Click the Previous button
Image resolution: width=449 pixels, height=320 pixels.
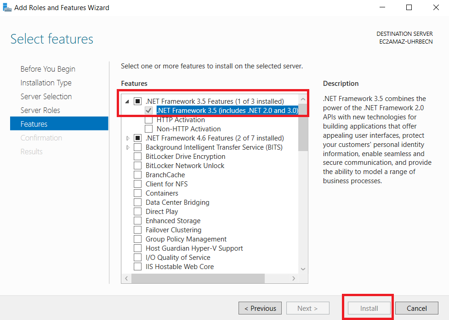pyautogui.click(x=260, y=308)
